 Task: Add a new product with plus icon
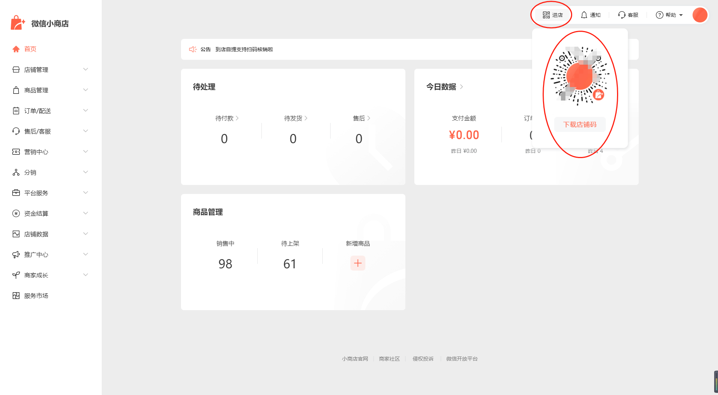click(358, 263)
